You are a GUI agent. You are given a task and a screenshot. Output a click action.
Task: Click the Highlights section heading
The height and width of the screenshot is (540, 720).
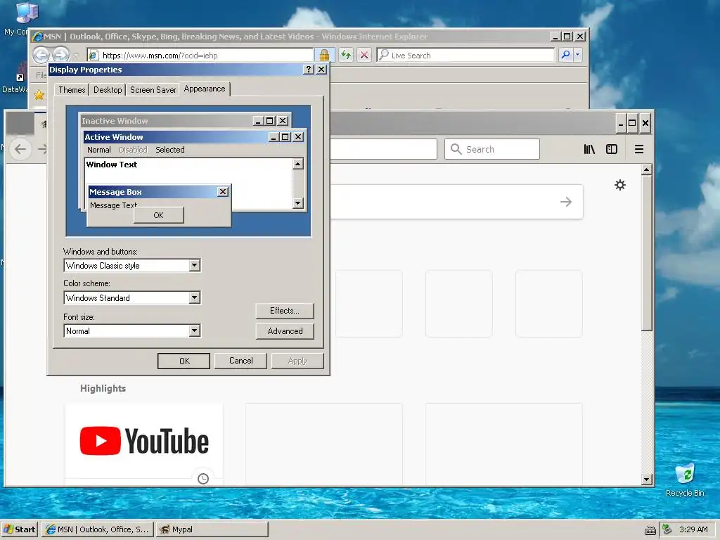[x=103, y=388]
